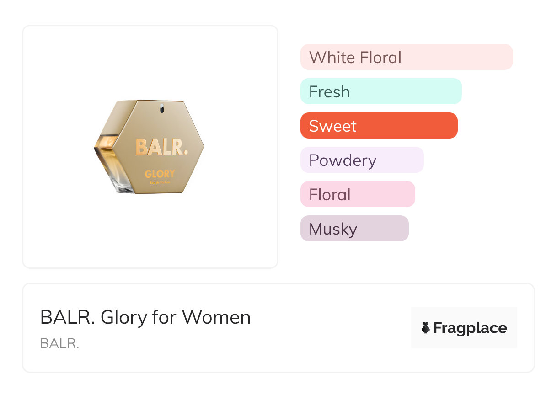
Task: Pick the Musky accord bar
Action: pyautogui.click(x=354, y=229)
